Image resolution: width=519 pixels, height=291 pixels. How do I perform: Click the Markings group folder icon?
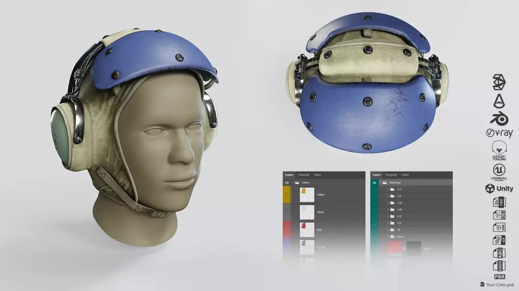point(384,182)
